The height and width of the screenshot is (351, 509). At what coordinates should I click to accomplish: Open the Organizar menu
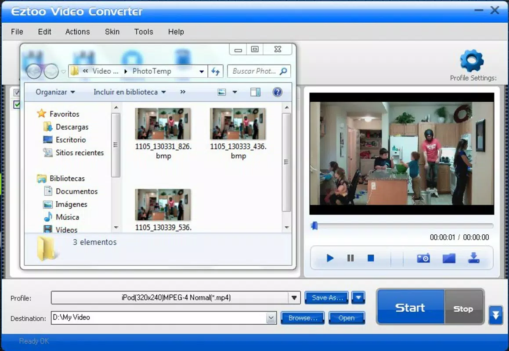point(55,92)
